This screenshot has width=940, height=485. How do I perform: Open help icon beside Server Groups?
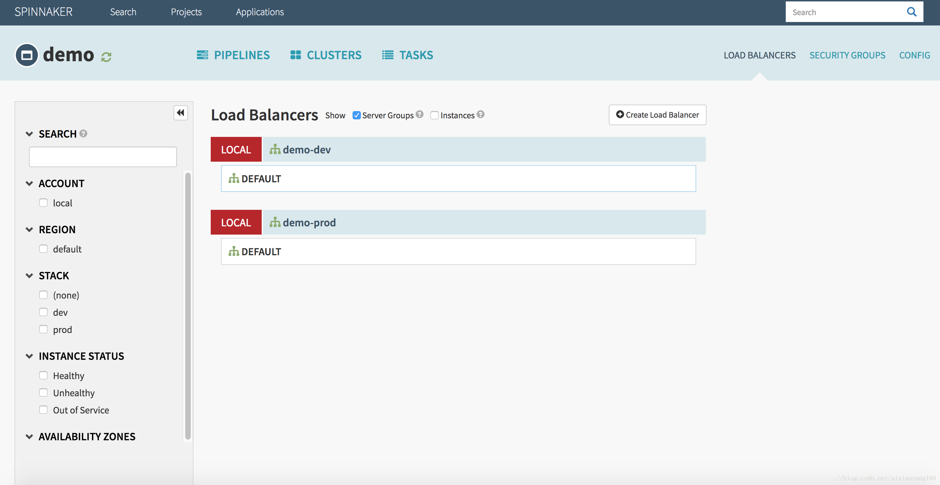pyautogui.click(x=420, y=114)
